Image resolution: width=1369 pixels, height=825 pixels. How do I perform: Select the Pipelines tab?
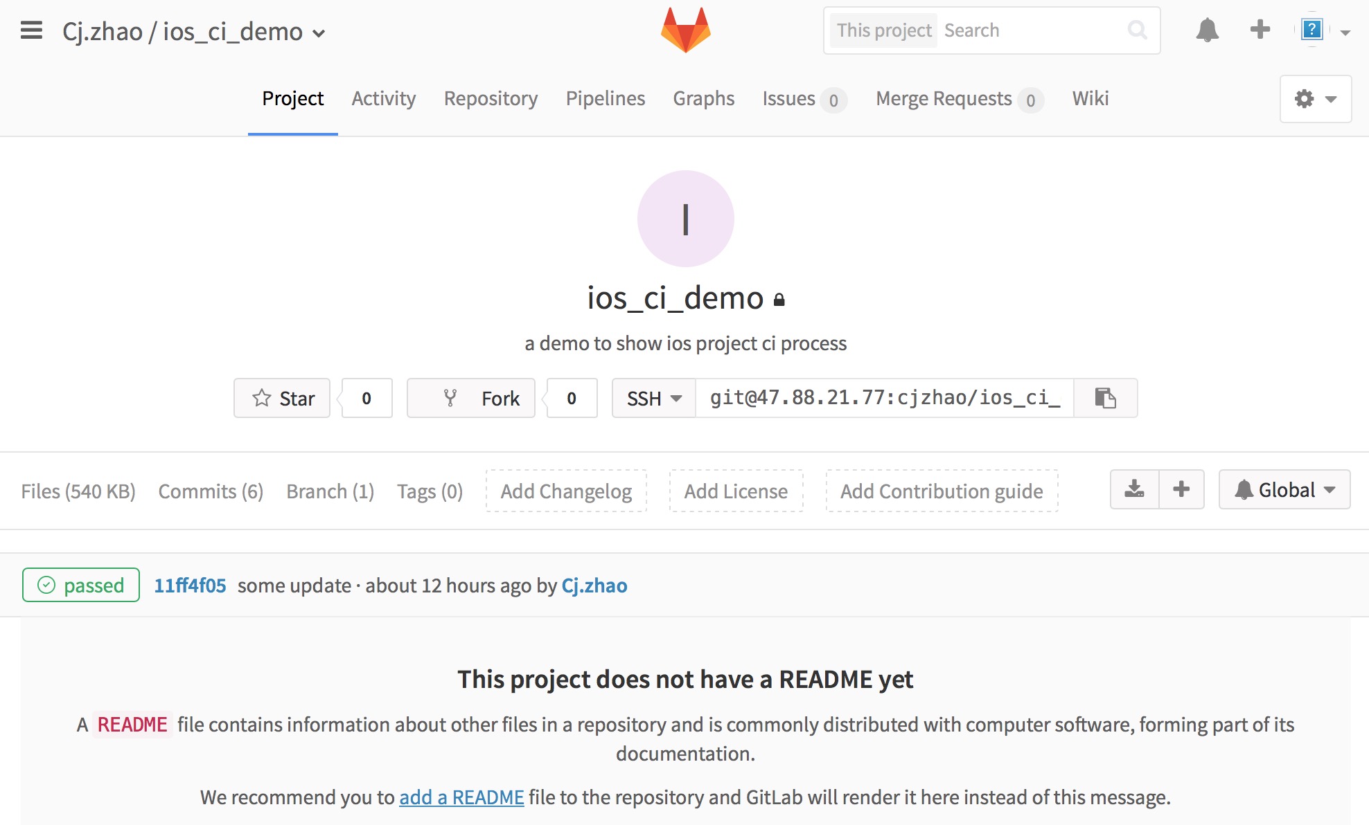604,98
